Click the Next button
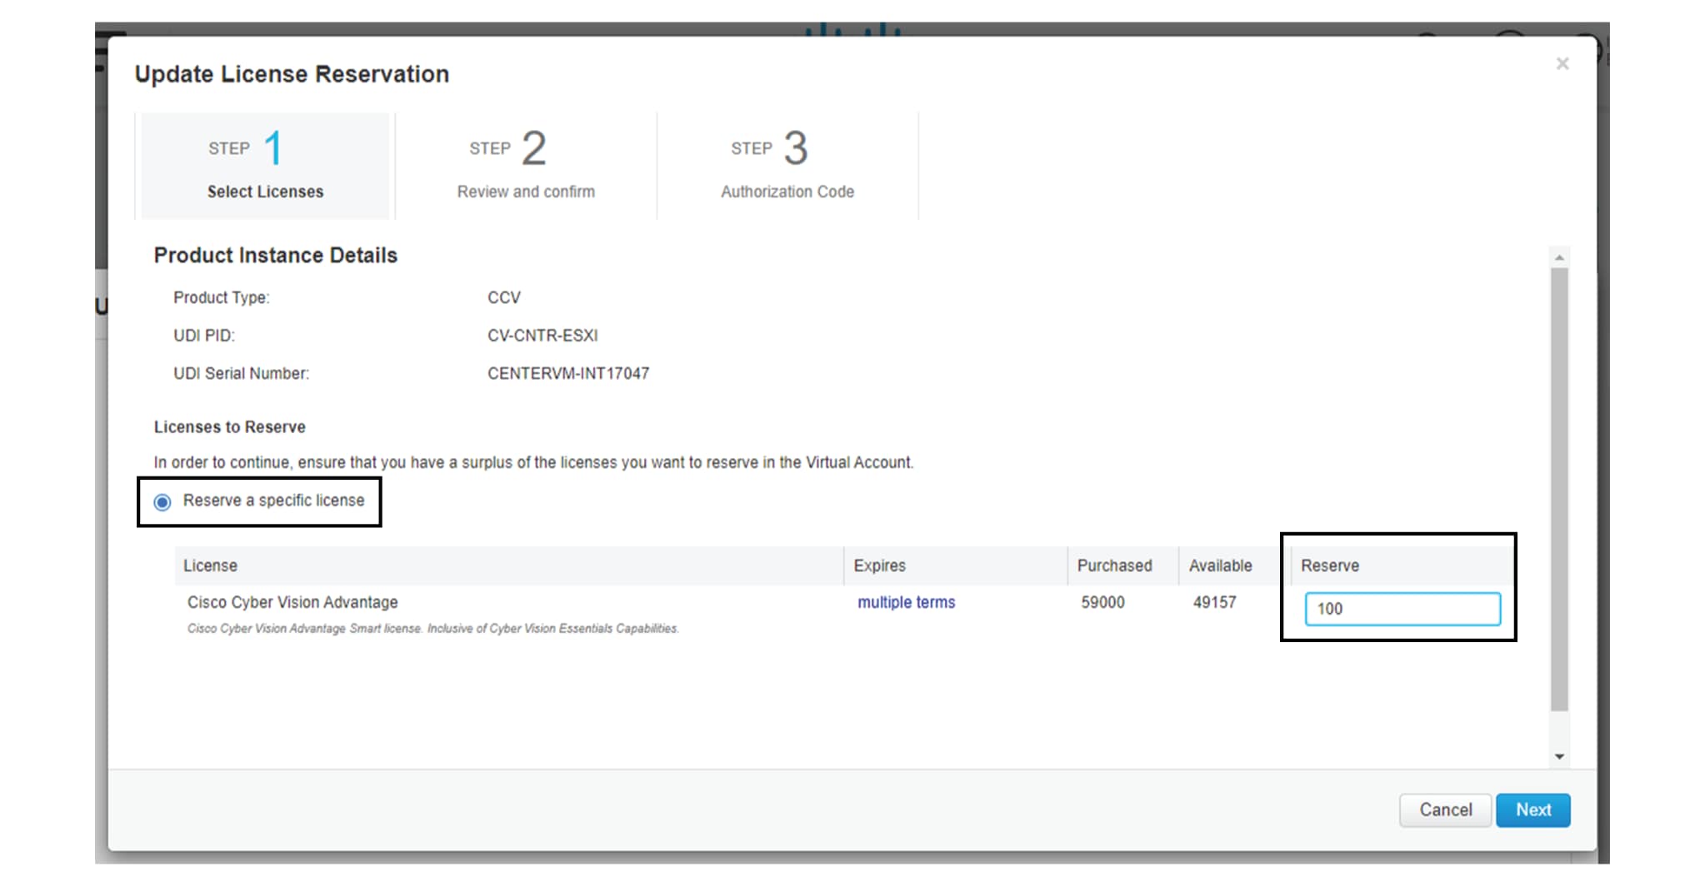 (x=1532, y=810)
